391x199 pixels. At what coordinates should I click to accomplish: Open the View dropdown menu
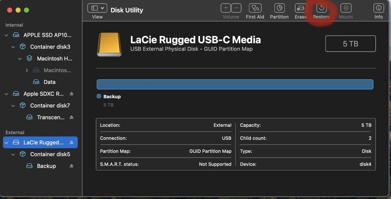(97, 8)
